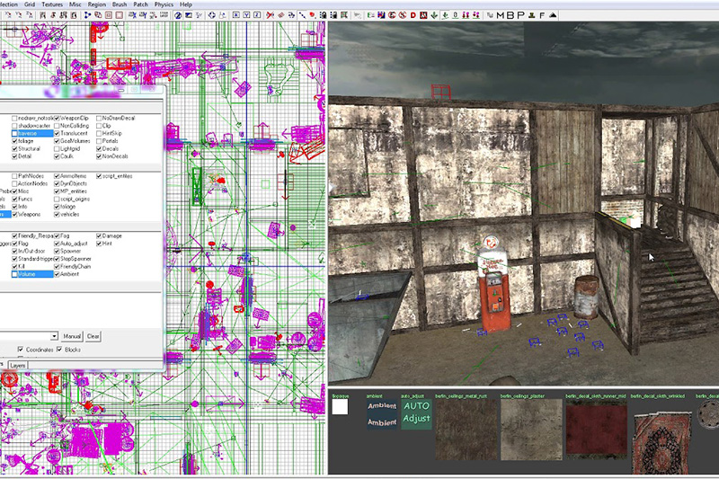This screenshot has width=719, height=479.
Task: Click the Z-axis lock toolbar icon
Action: point(257,15)
